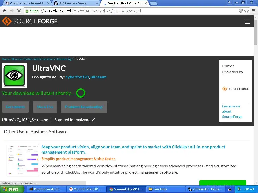Image resolution: width=258 pixels, height=193 pixels.
Task: Switch to Microsoft Office 201 taskbar item
Action: tap(86, 189)
